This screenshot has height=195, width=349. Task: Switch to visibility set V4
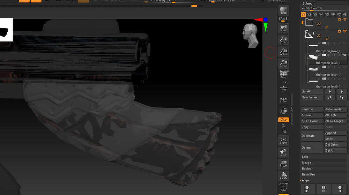[321, 14]
